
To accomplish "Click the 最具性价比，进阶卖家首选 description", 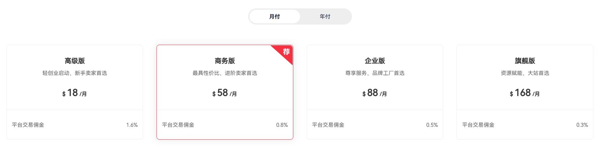I will tap(225, 73).
